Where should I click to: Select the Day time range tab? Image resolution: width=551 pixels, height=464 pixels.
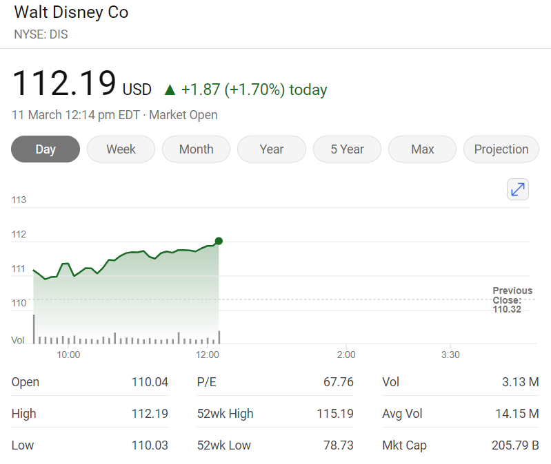pos(46,149)
